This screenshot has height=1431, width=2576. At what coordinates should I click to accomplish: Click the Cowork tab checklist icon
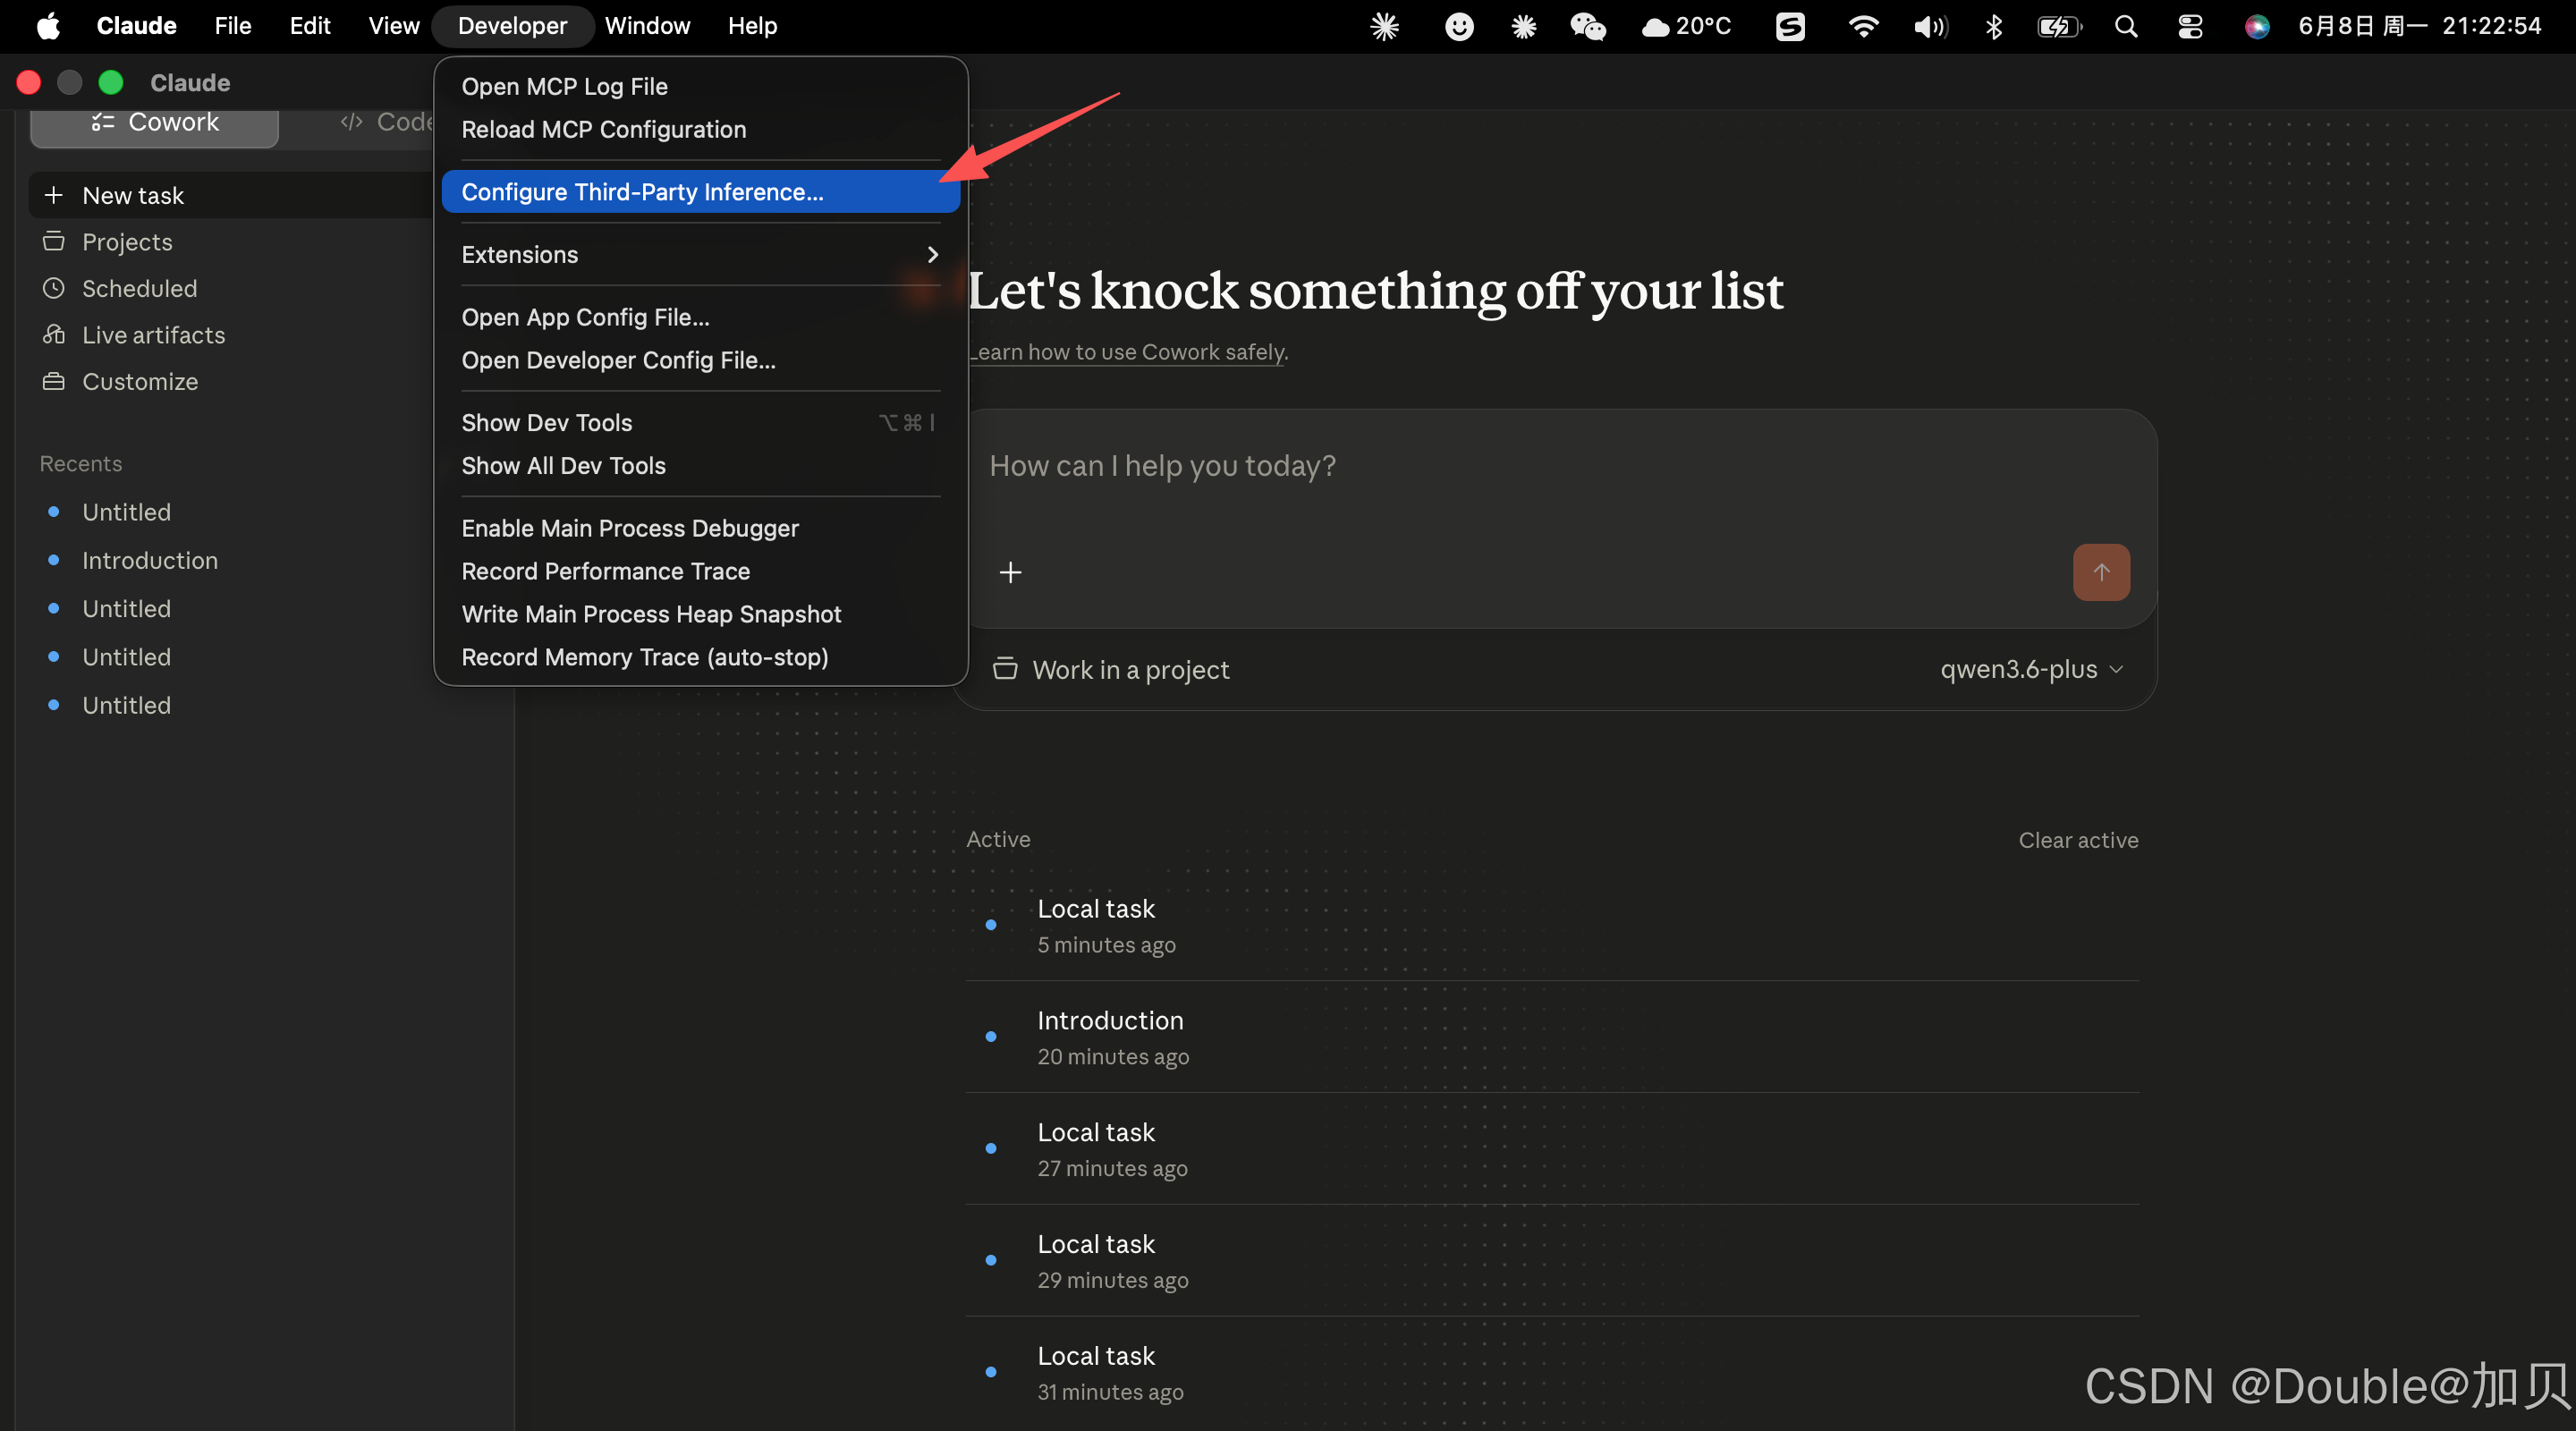tap(102, 122)
